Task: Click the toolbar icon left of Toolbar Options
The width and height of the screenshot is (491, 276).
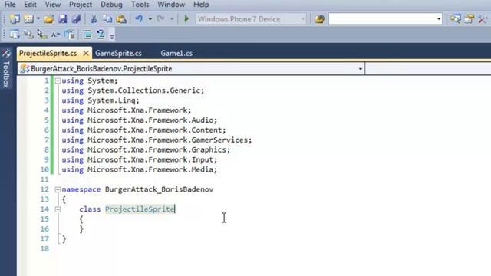Action: click(x=101, y=34)
